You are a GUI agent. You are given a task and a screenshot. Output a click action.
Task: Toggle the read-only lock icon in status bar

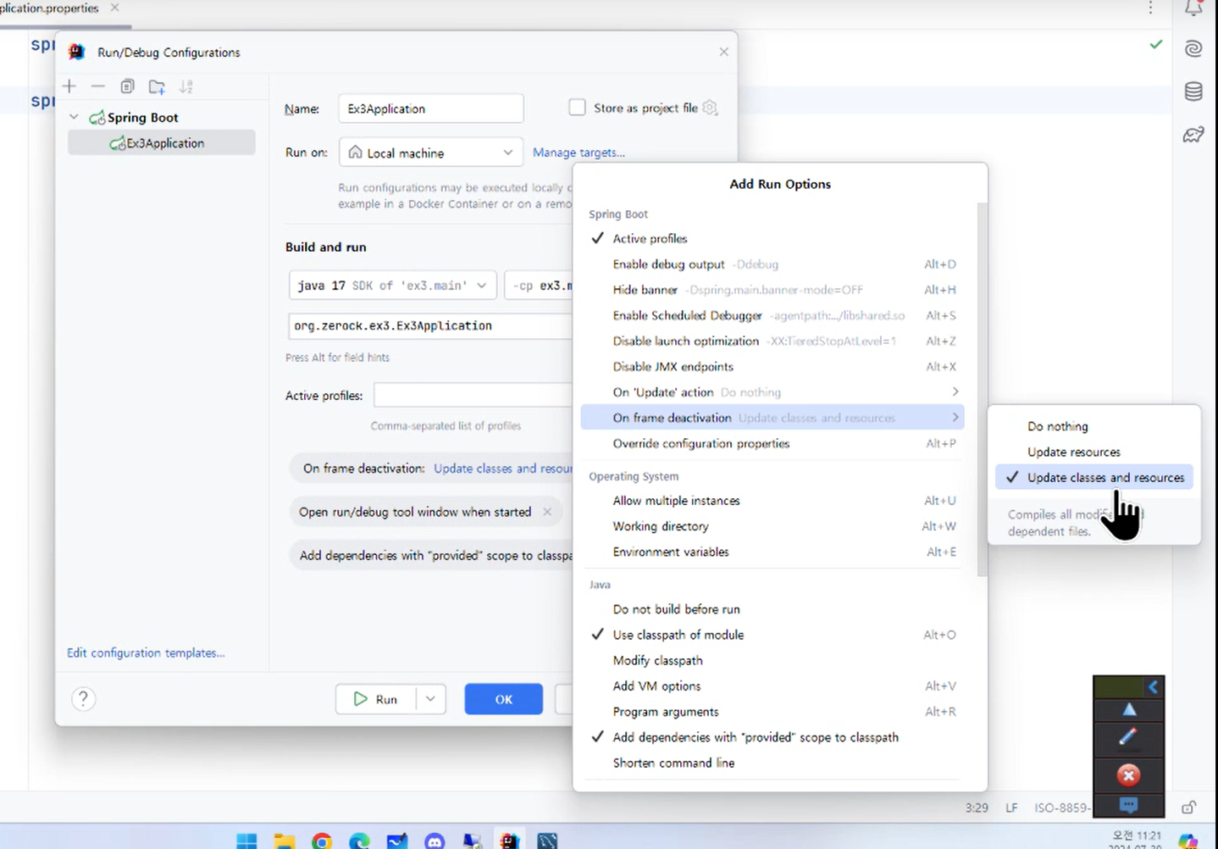pyautogui.click(x=1189, y=807)
